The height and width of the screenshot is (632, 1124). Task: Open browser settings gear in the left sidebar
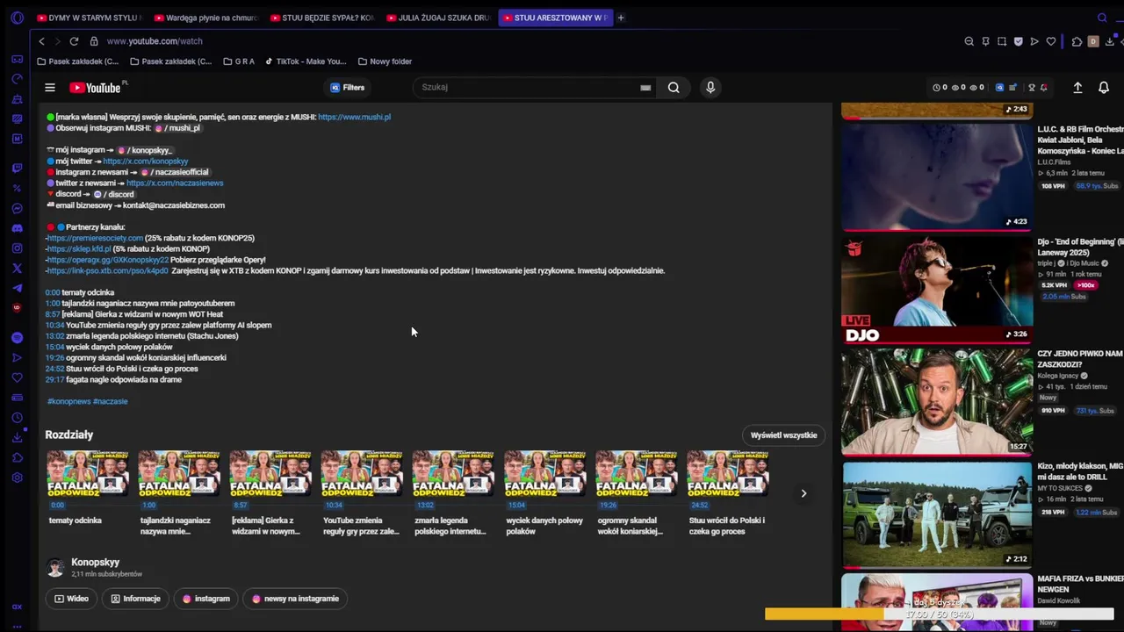[17, 478]
